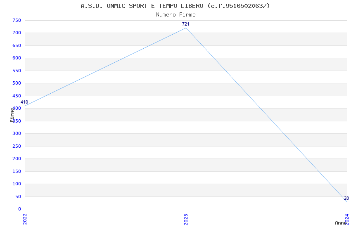Click the data label 410
The width and height of the screenshot is (351, 227).
(x=24, y=102)
